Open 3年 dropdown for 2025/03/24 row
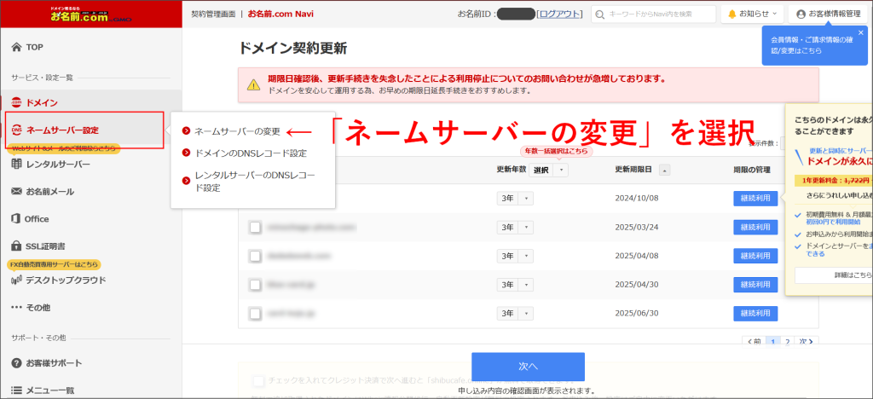 pyautogui.click(x=515, y=227)
